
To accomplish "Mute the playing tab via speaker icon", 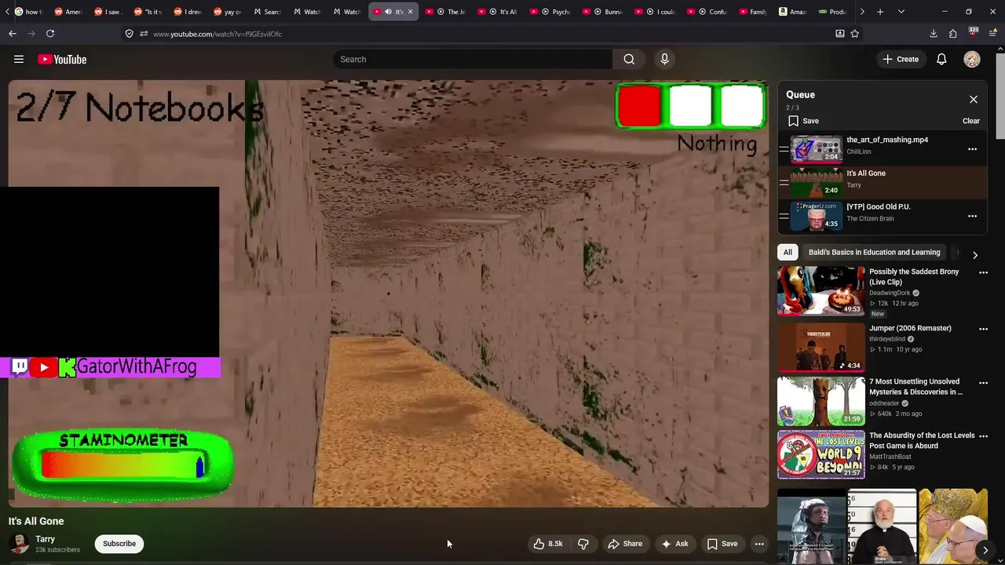I will (388, 12).
